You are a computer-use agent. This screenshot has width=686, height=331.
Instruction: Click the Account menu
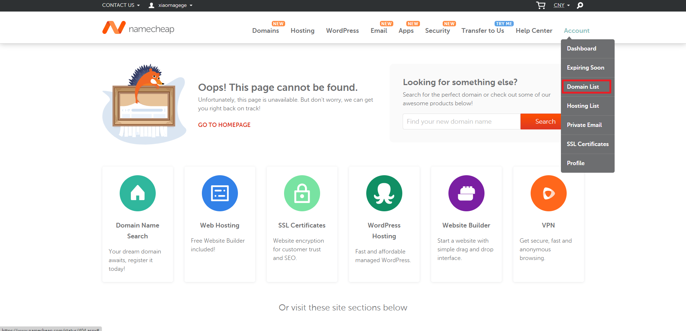577,31
